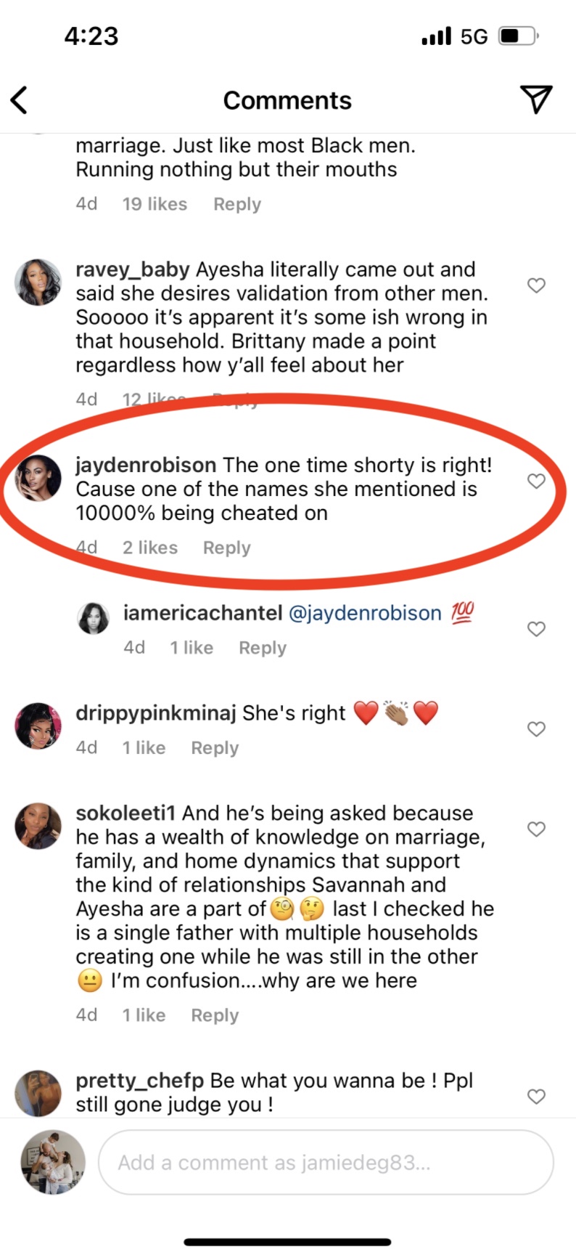The width and height of the screenshot is (576, 1255).
Task: Reply to jaydenrobison's comment
Action: pyautogui.click(x=226, y=548)
